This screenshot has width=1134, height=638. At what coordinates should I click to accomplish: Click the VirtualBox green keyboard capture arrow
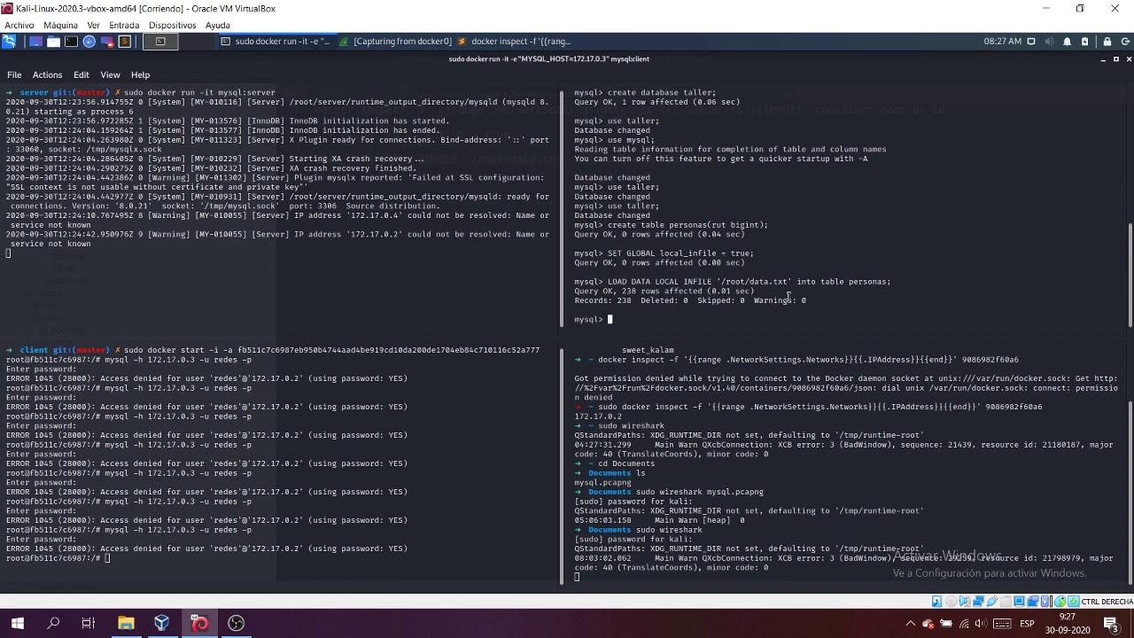pyautogui.click(x=1074, y=602)
